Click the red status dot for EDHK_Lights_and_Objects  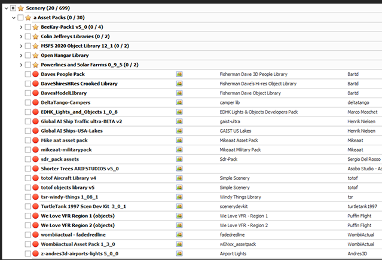[x=35, y=112]
